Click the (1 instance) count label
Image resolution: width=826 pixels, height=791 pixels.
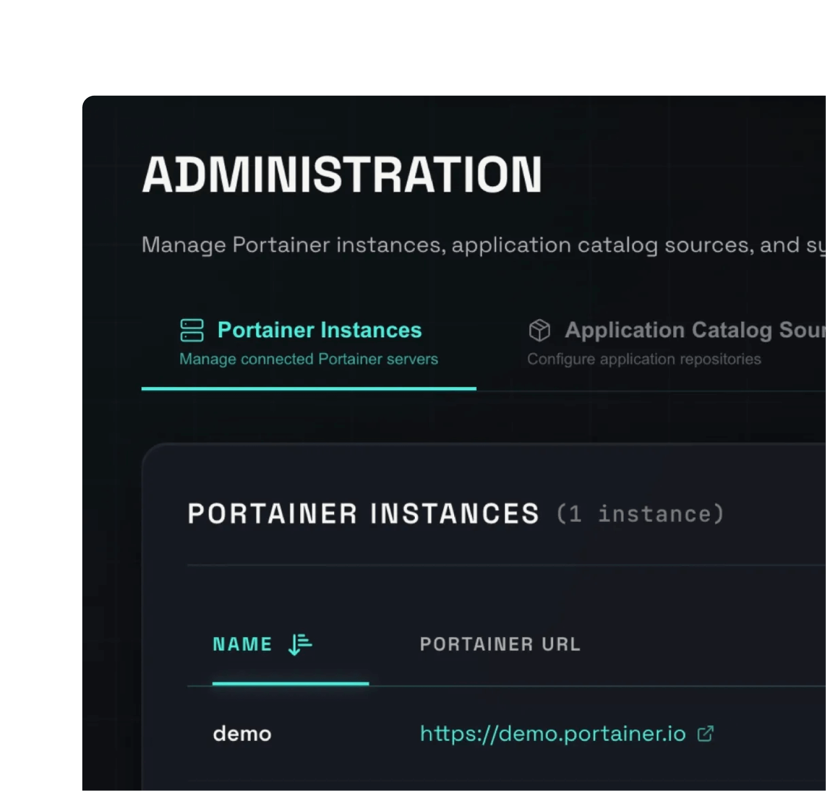pyautogui.click(x=640, y=514)
